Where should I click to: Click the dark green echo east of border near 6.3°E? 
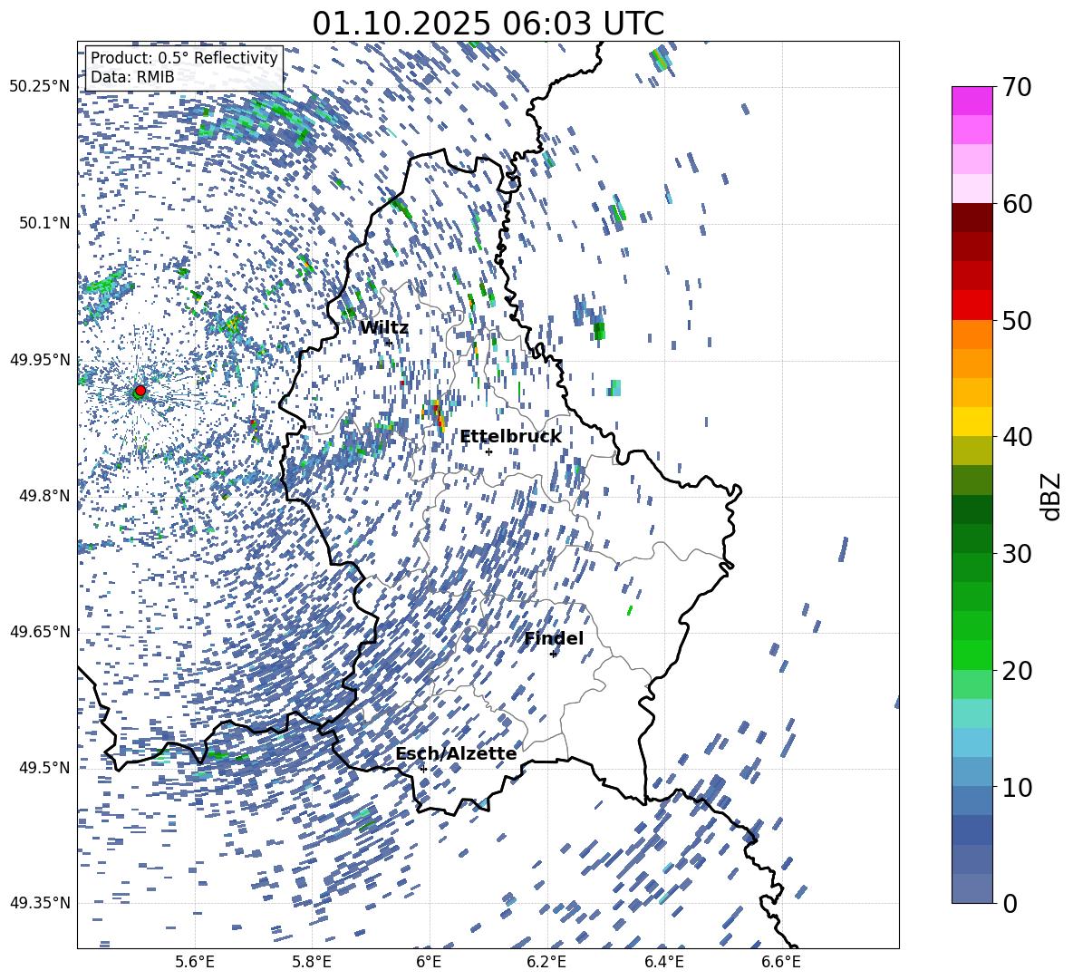599,331
